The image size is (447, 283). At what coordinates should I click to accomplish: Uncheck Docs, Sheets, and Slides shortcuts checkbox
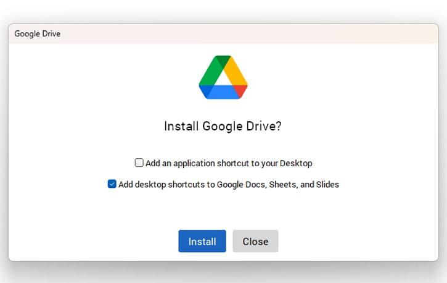112,184
